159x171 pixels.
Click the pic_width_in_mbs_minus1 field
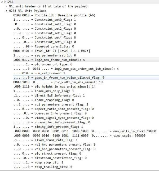tap(58, 82)
